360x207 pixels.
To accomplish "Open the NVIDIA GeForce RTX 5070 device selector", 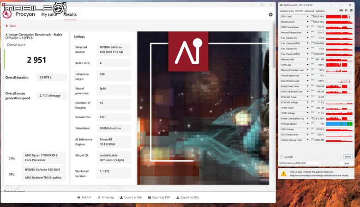I will tap(300, 163).
